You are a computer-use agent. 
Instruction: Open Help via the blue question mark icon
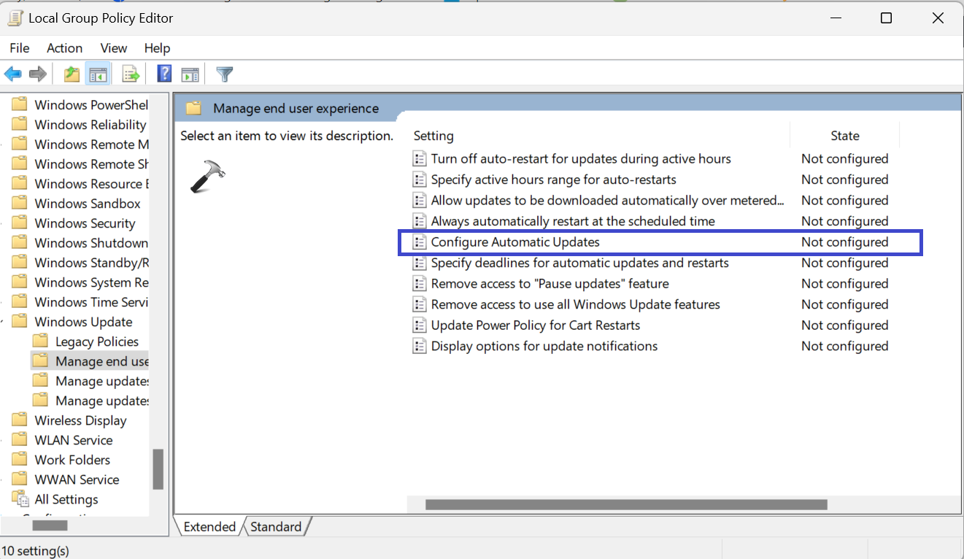165,74
